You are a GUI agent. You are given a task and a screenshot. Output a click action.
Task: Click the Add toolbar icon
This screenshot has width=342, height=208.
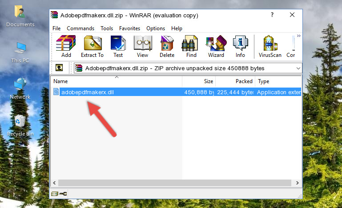click(66, 46)
